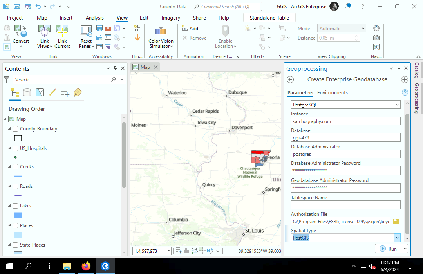423x274 pixels.
Task: Open the map scale dropdown
Action: click(x=169, y=251)
